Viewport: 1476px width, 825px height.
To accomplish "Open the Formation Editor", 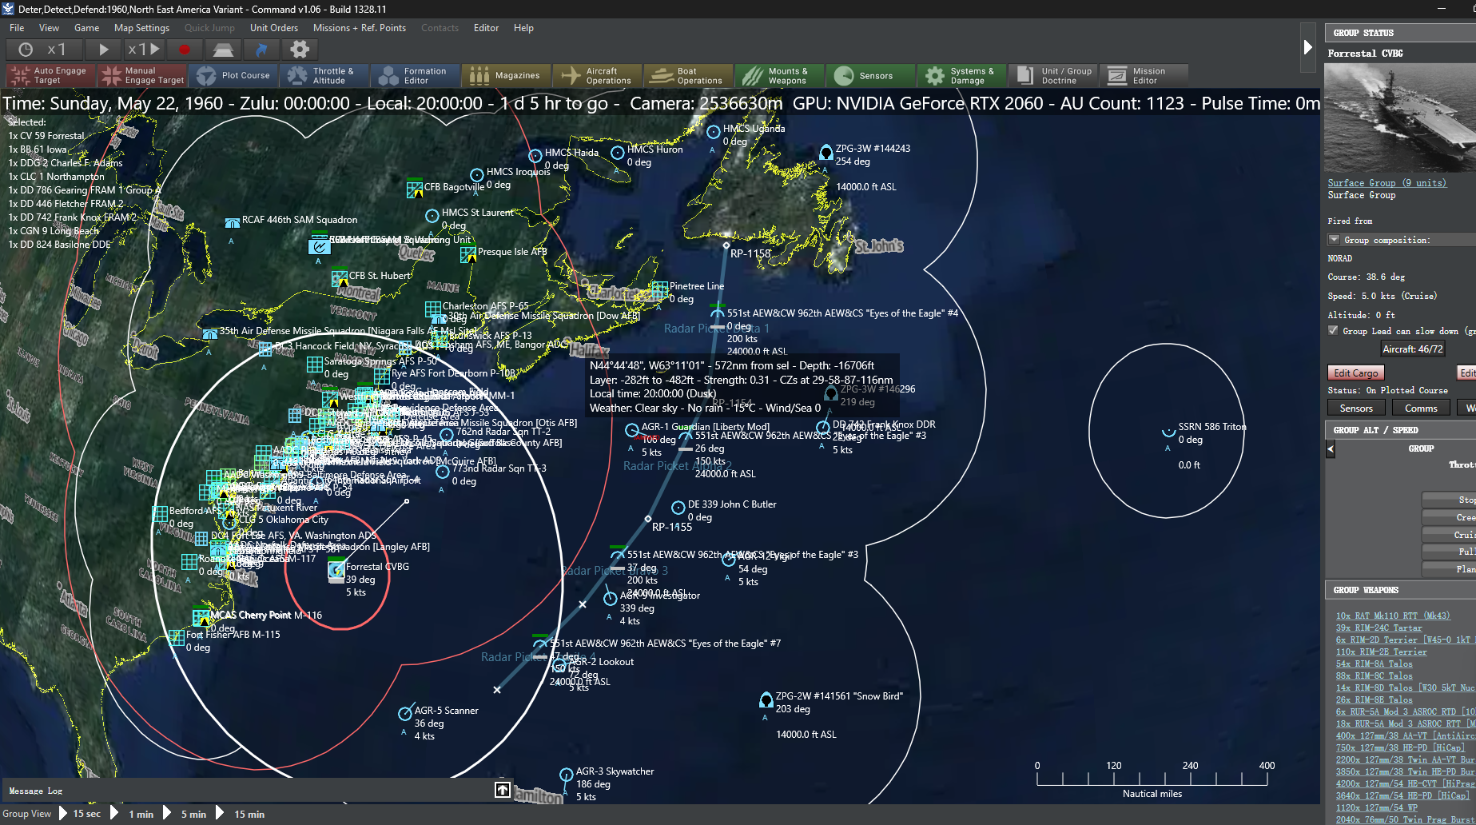I will (x=417, y=76).
